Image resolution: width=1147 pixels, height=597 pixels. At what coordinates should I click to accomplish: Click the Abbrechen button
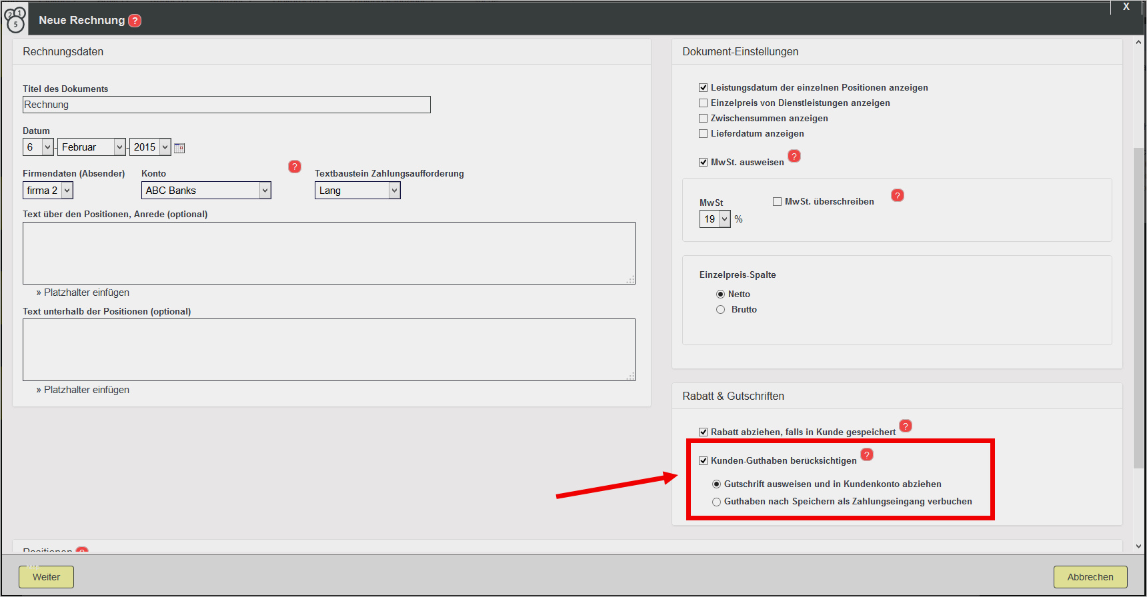1090,577
